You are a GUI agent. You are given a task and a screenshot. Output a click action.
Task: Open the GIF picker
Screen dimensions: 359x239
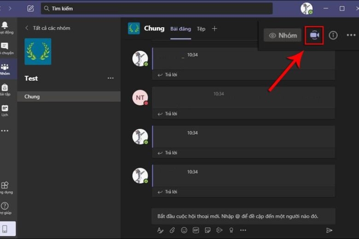click(196, 230)
